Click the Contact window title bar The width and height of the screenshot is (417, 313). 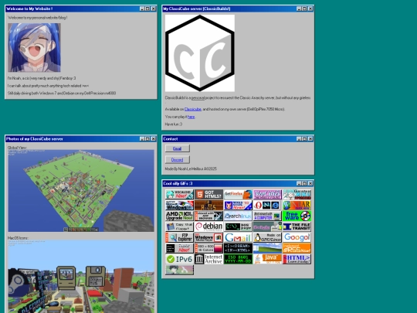click(238, 138)
